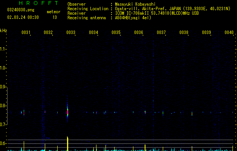Click the 0033 time marker
The height and width of the screenshot is (151, 237).
[x=71, y=32]
